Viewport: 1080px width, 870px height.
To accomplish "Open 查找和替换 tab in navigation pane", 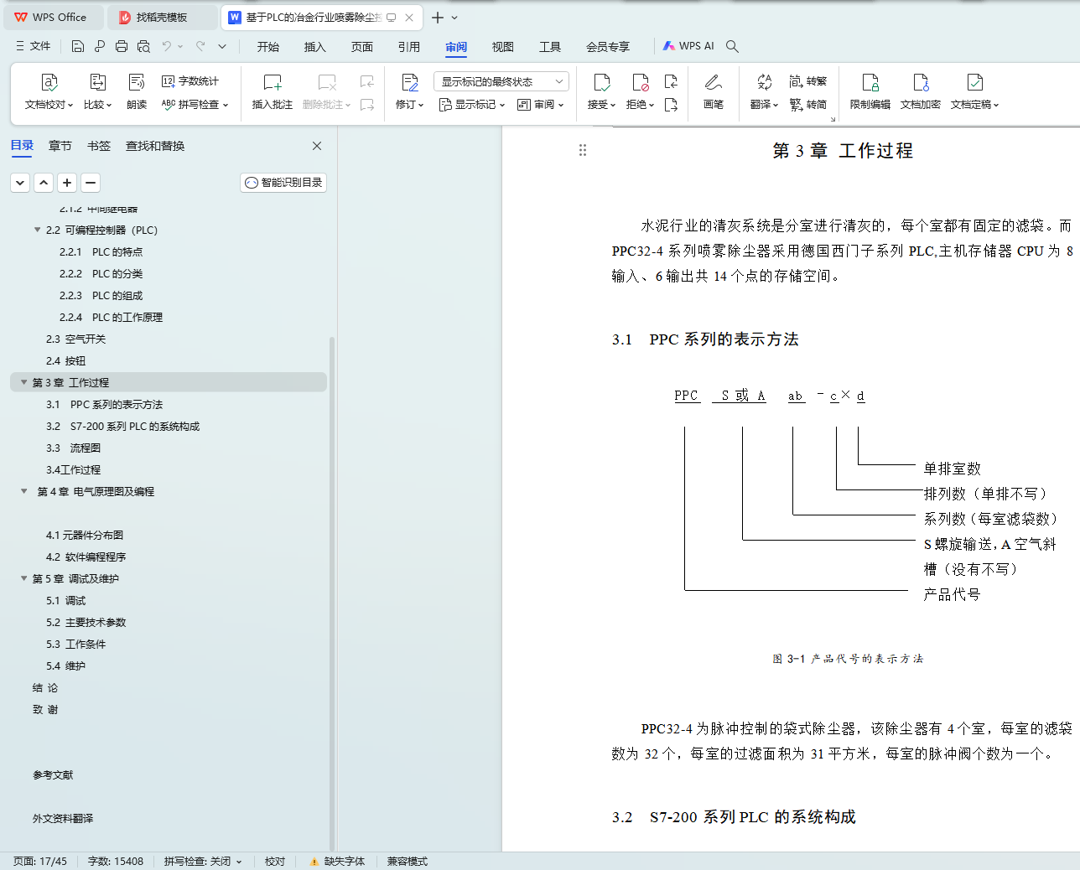I will pyautogui.click(x=155, y=146).
